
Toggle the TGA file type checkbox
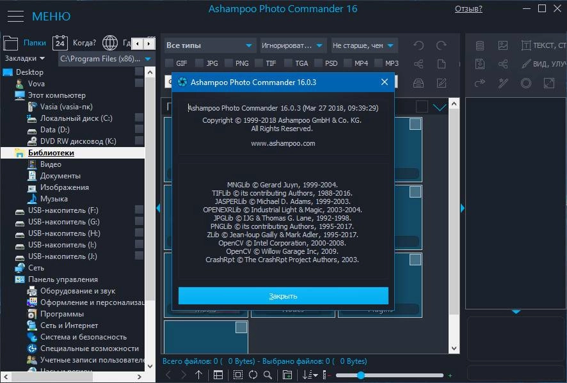tap(288, 63)
